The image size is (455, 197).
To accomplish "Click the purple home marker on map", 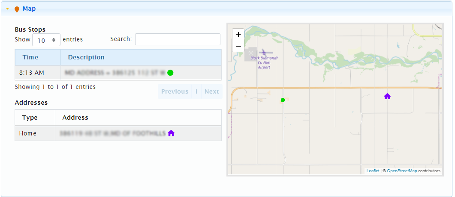I will (387, 96).
